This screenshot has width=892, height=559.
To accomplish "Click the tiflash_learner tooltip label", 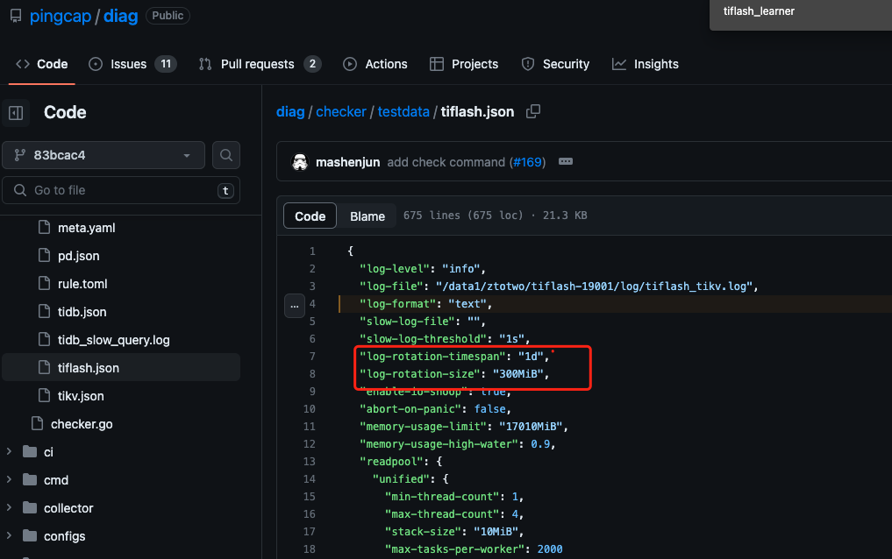I will (x=759, y=11).
